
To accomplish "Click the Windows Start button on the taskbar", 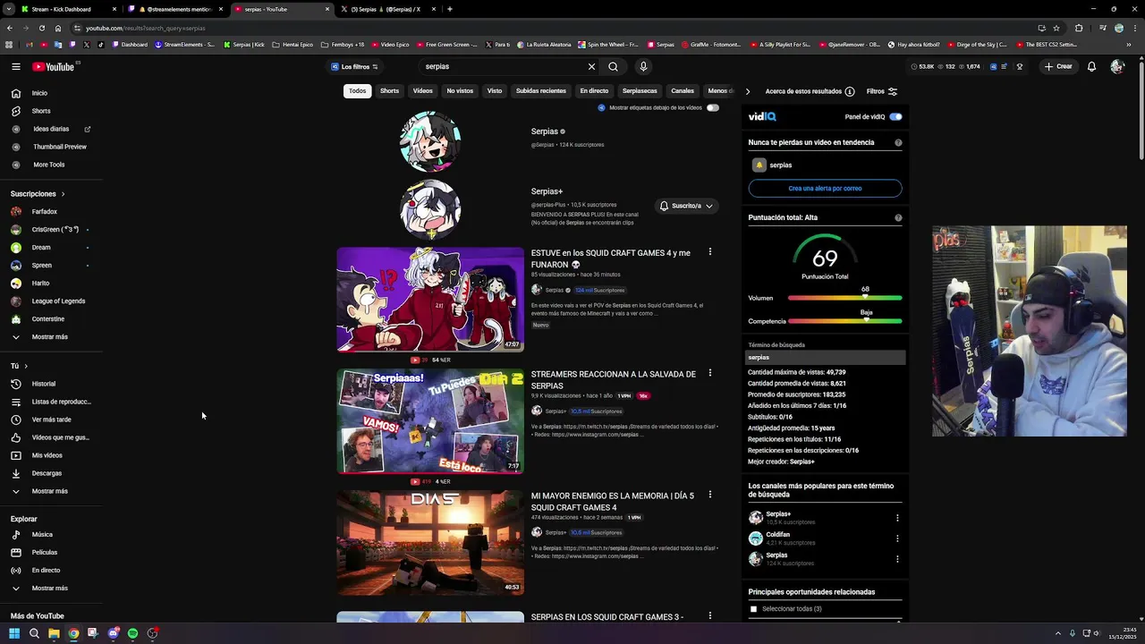I will (13, 633).
